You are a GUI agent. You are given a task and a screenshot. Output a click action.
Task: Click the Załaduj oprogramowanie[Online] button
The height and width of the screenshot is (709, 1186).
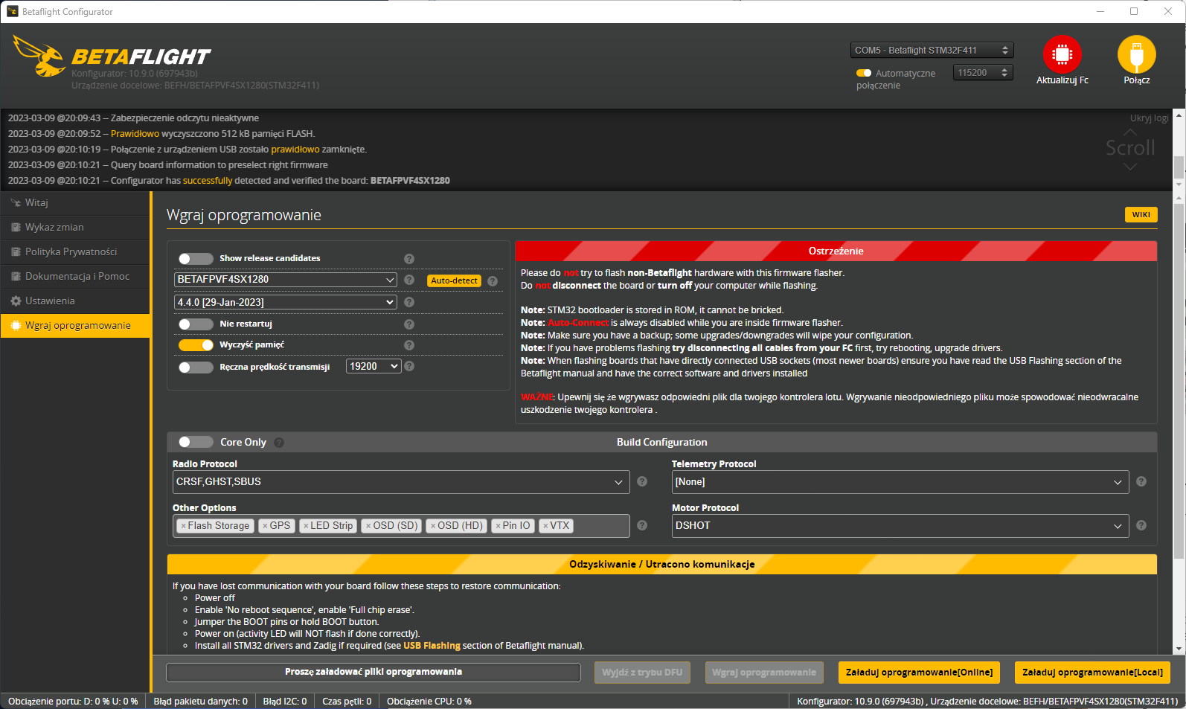tap(919, 673)
